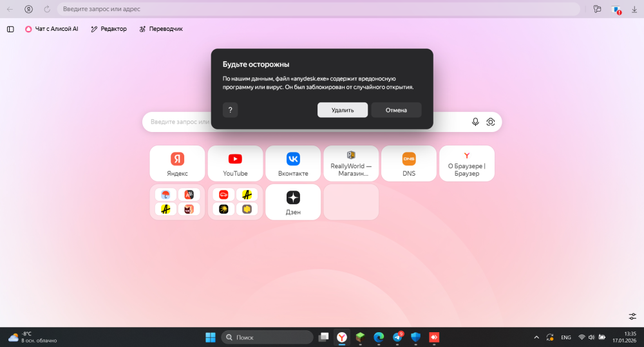Open the YouTube tile
The image size is (644, 347).
point(235,164)
